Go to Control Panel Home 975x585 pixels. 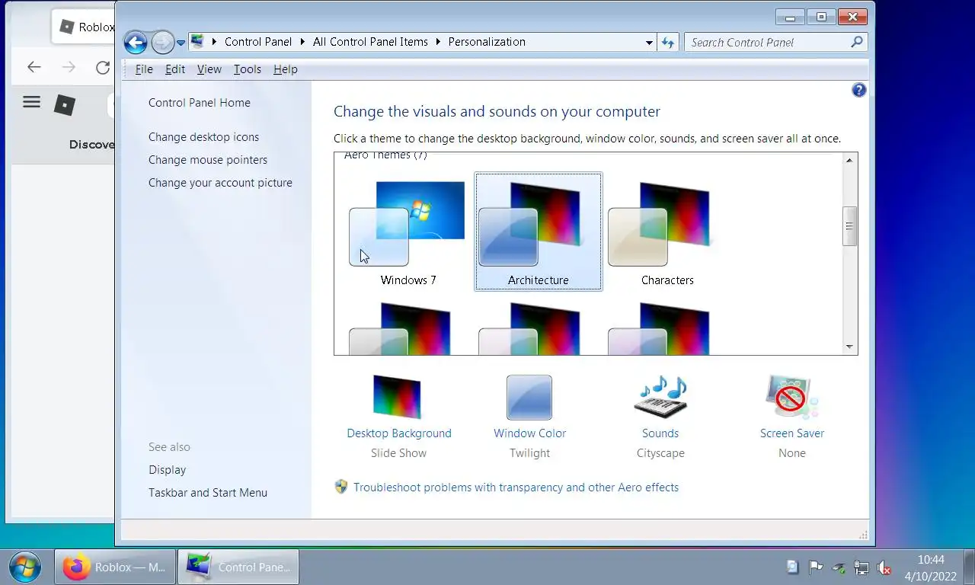click(200, 103)
